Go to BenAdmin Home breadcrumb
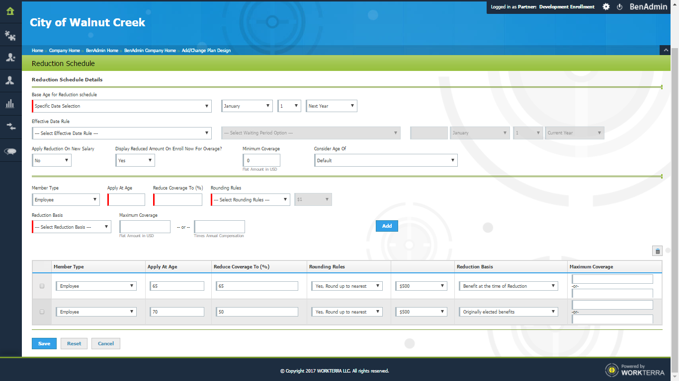Screen dimensions: 679x381 (x=102, y=51)
